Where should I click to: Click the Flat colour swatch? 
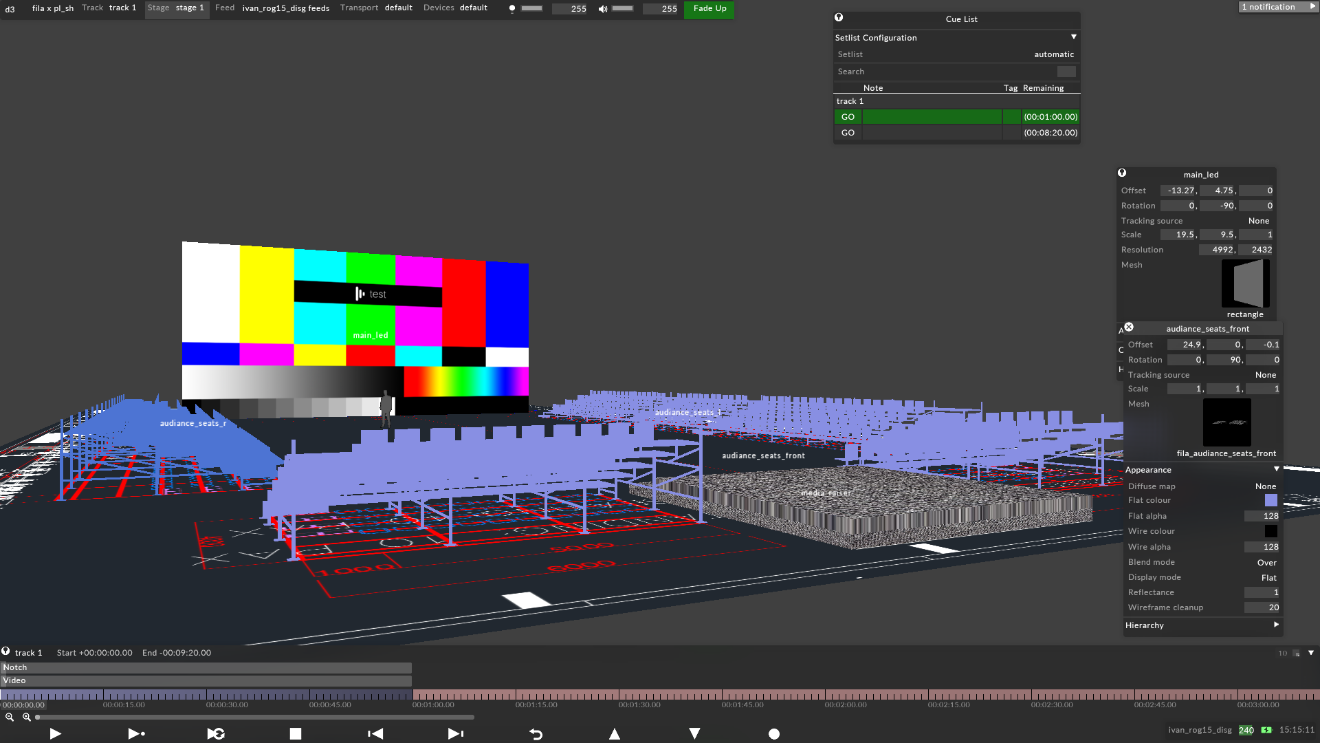[x=1270, y=500]
